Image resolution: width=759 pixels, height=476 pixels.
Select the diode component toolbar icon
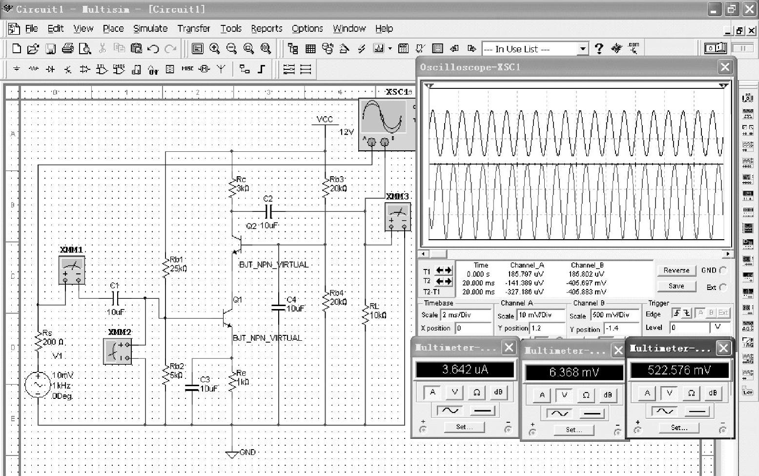click(x=50, y=69)
